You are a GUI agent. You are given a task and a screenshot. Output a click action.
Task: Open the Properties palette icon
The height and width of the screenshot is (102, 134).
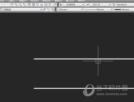tap(29, 5)
